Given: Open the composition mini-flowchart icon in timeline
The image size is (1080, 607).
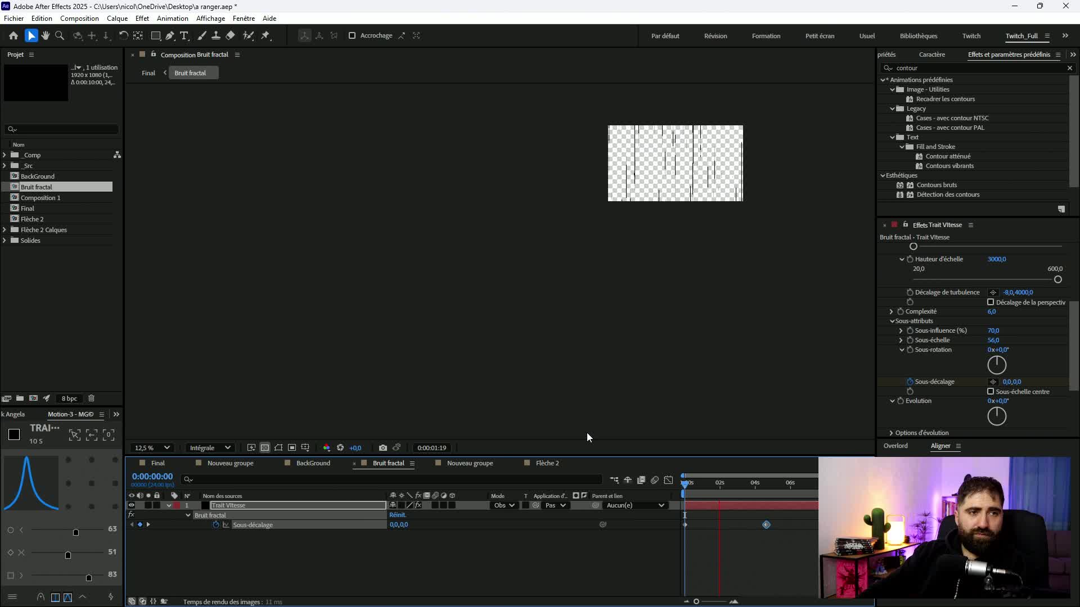Looking at the screenshot, I should (614, 480).
